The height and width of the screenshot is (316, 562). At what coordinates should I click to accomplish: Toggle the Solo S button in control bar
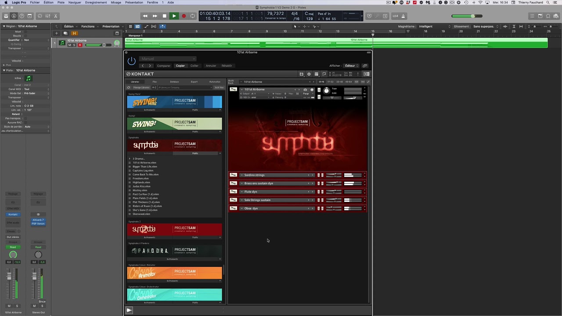pos(385,16)
